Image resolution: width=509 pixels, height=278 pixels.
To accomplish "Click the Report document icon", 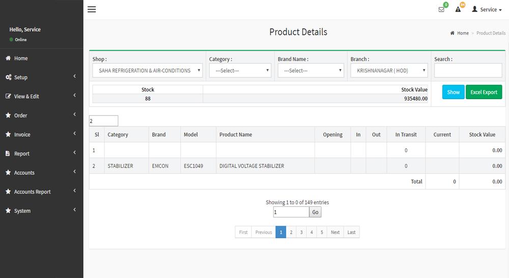I will [x=8, y=153].
